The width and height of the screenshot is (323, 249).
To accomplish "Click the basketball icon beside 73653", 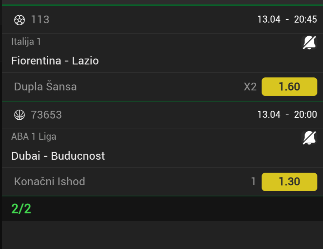I will 19,115.
